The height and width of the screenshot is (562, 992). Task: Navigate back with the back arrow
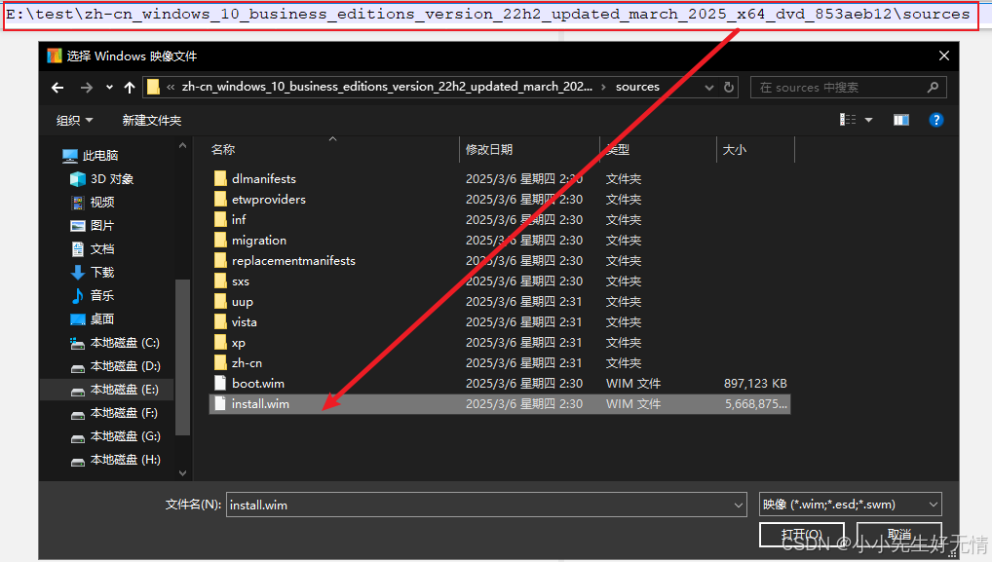pyautogui.click(x=57, y=87)
